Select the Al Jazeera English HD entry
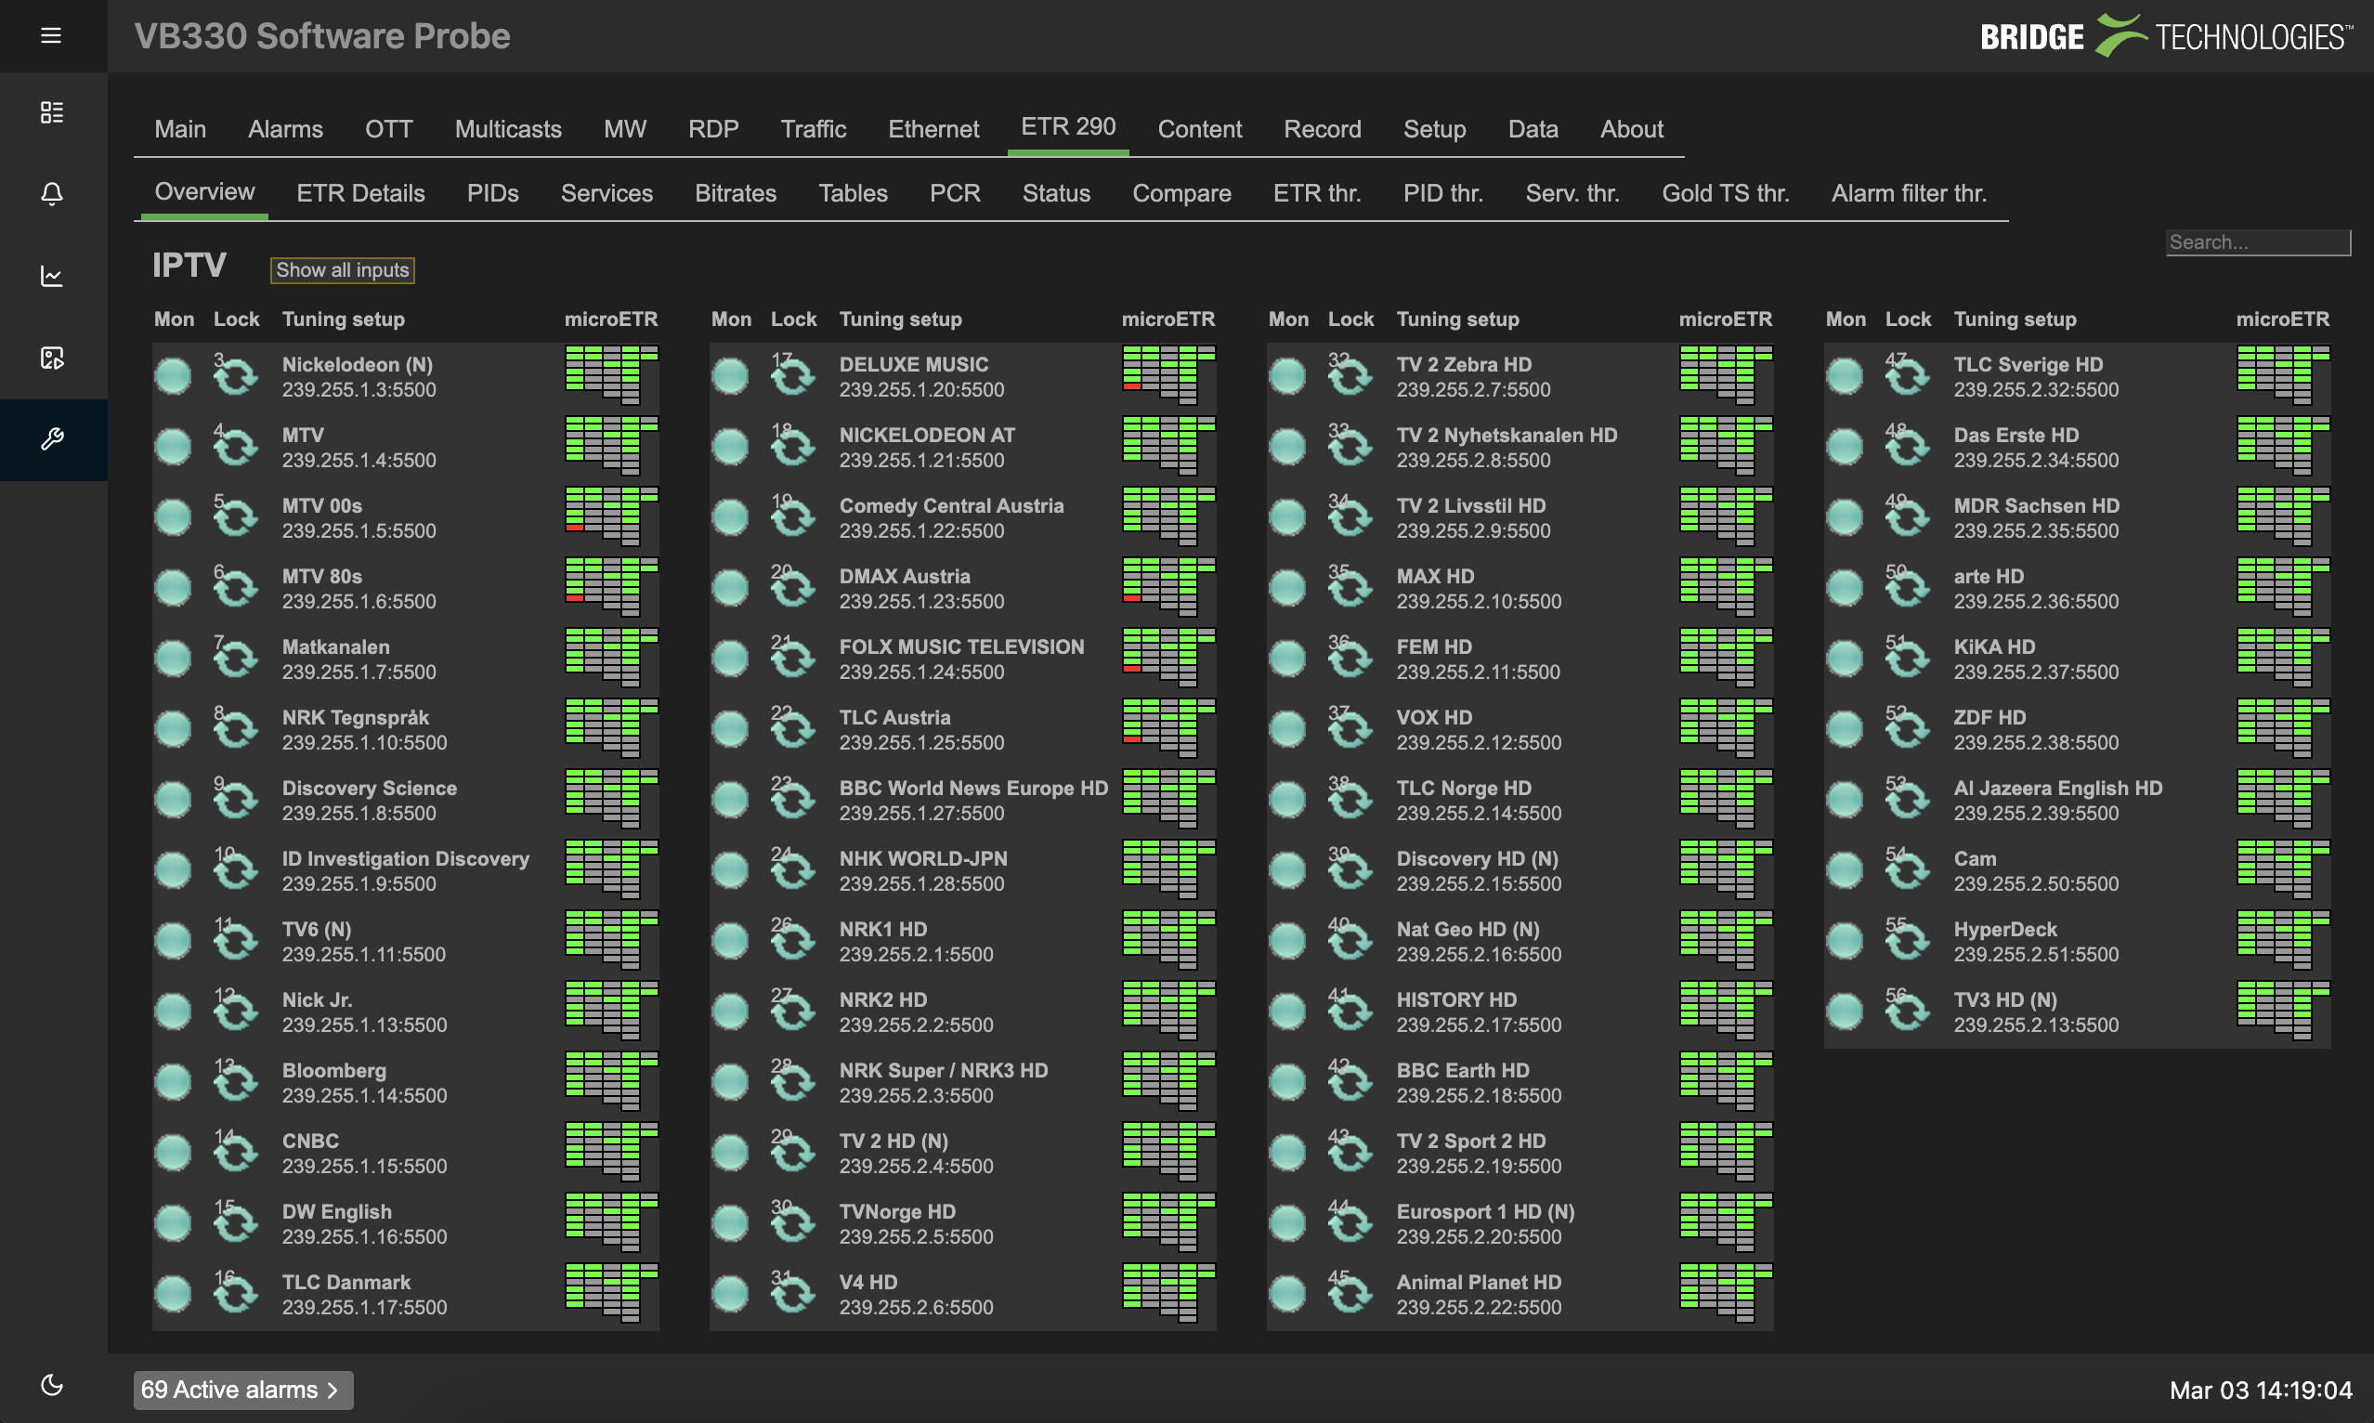 point(2057,789)
